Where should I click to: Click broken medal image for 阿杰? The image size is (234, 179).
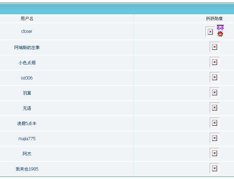(215, 153)
